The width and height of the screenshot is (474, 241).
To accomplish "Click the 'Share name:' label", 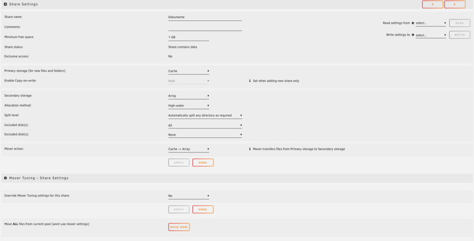I will click(x=13, y=17).
